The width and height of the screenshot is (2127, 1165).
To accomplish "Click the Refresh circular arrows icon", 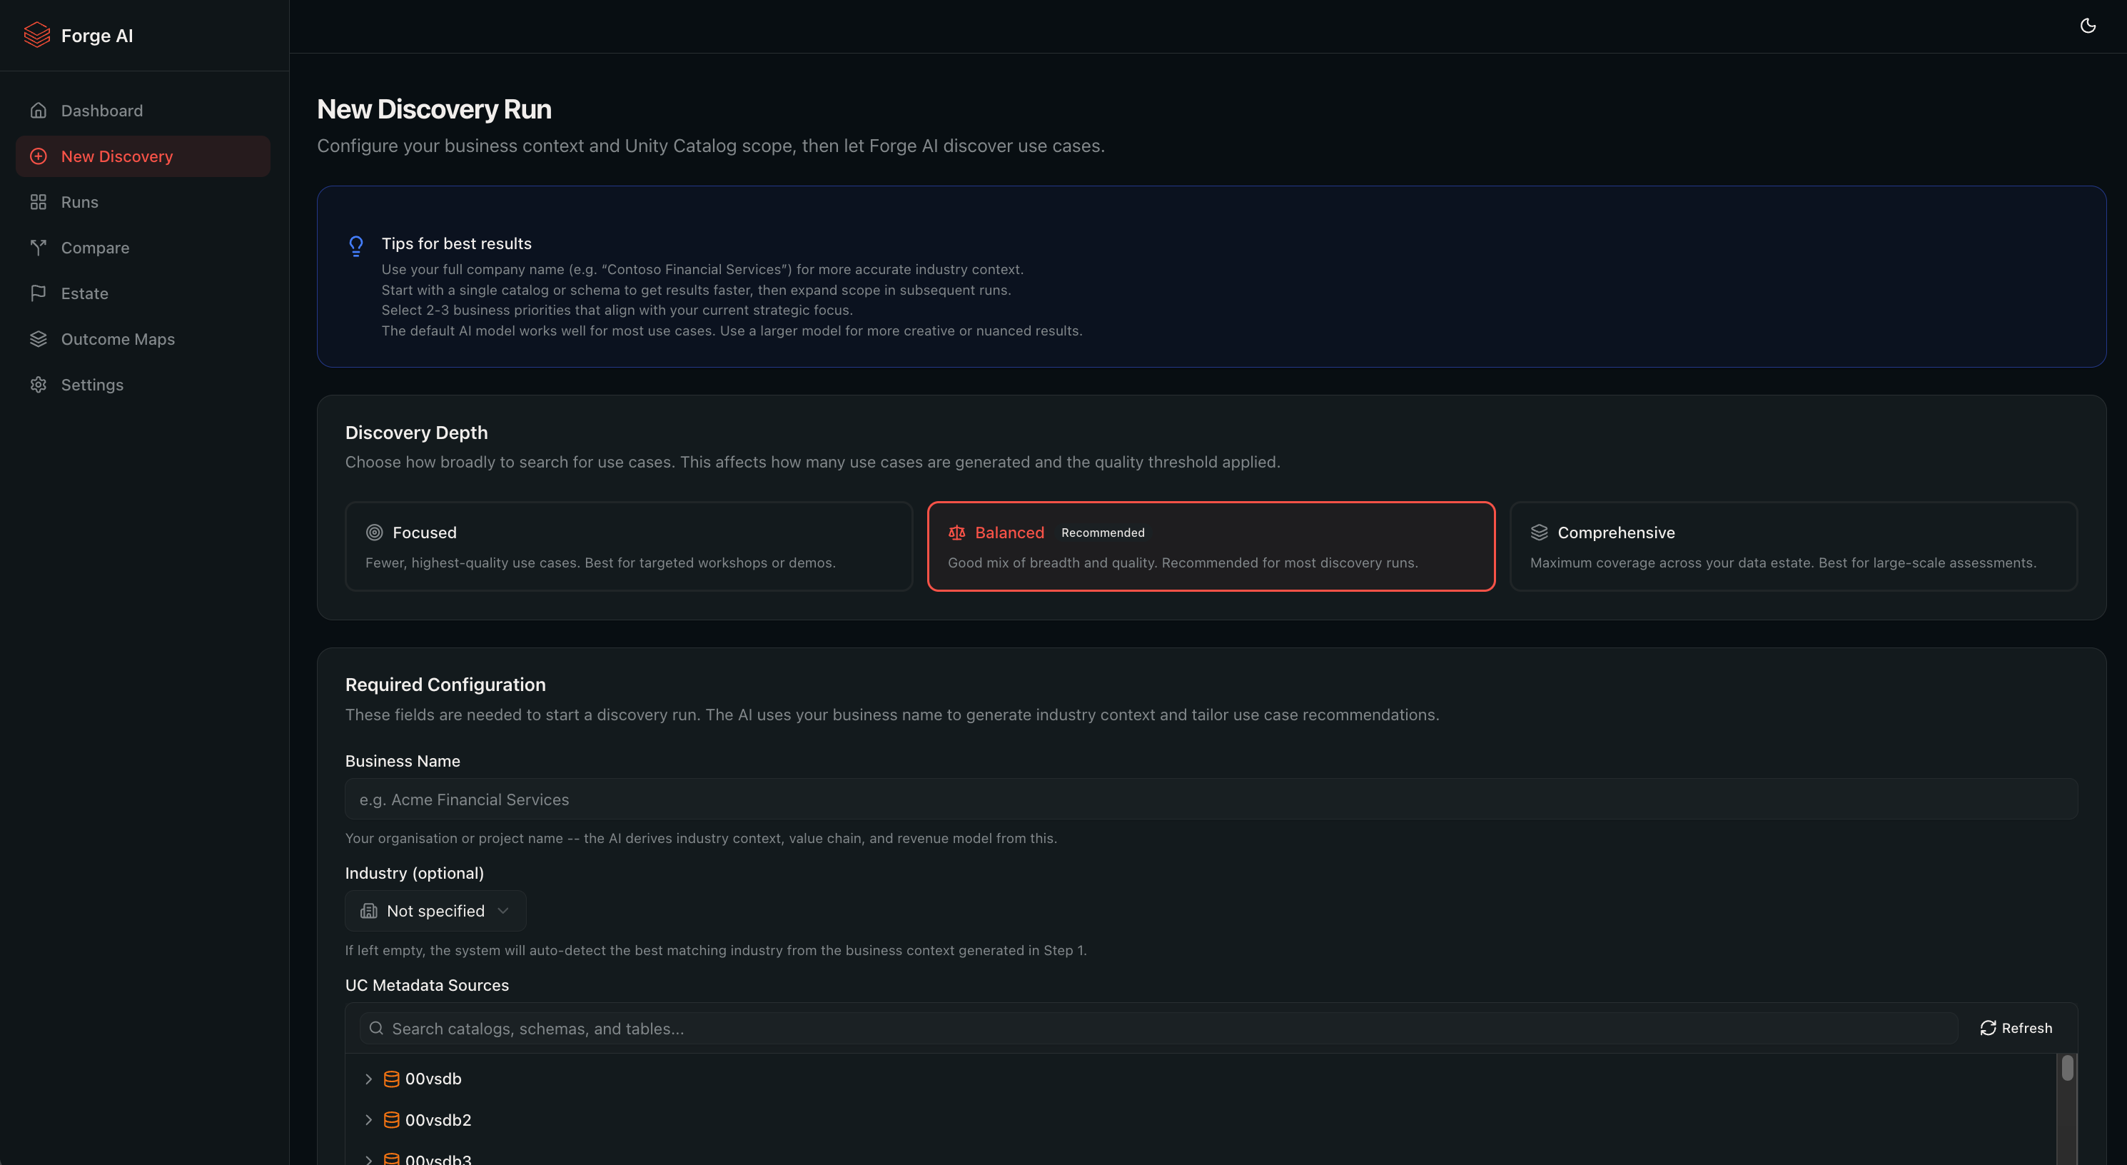I will coord(1987,1028).
